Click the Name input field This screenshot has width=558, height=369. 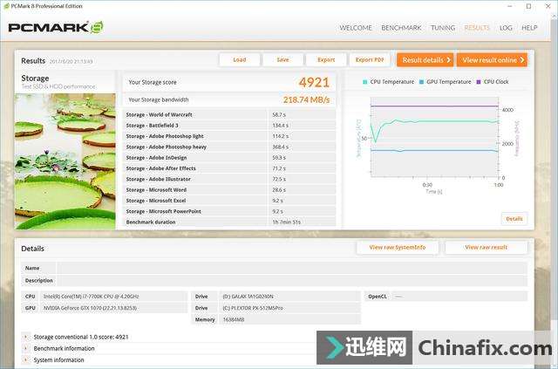pyautogui.click(x=292, y=268)
